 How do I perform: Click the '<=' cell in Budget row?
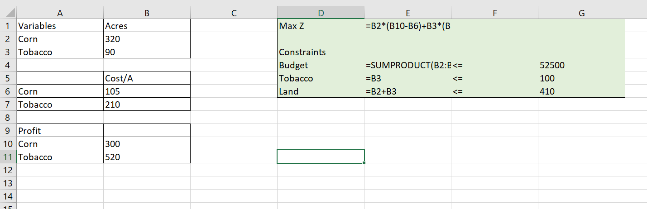pyautogui.click(x=494, y=65)
